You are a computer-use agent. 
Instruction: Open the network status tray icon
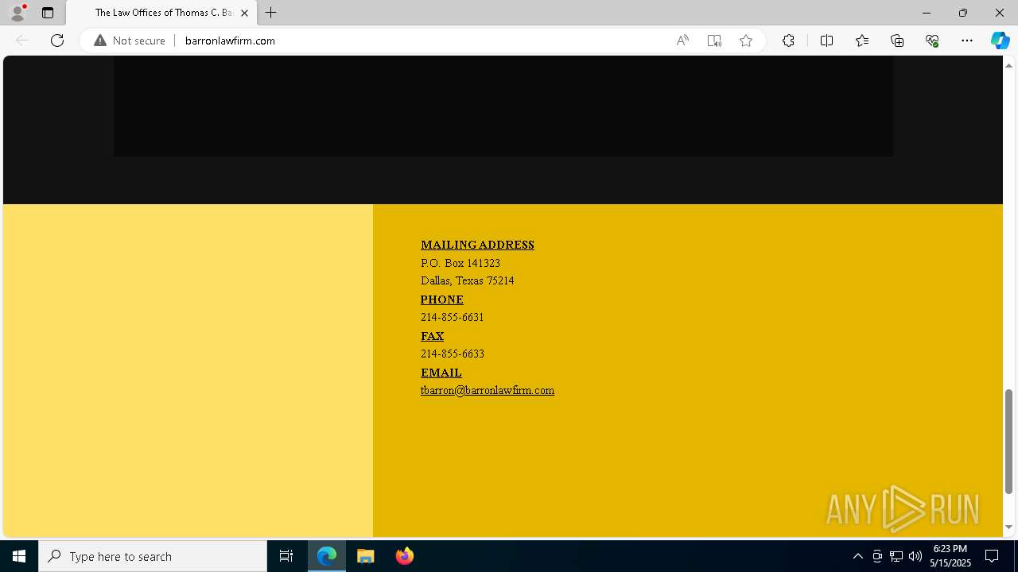pos(896,556)
